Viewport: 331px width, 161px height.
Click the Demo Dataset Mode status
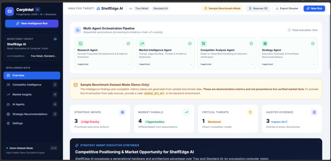point(19,148)
